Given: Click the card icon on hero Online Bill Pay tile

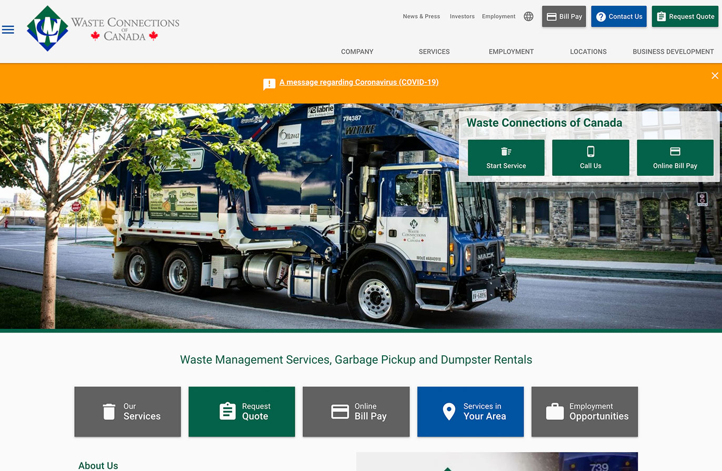Looking at the screenshot, I should click(x=675, y=152).
